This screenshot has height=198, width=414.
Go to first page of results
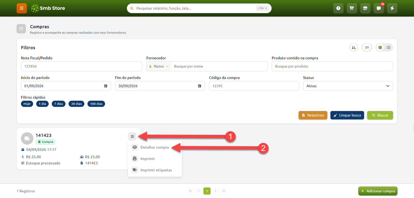click(190, 191)
